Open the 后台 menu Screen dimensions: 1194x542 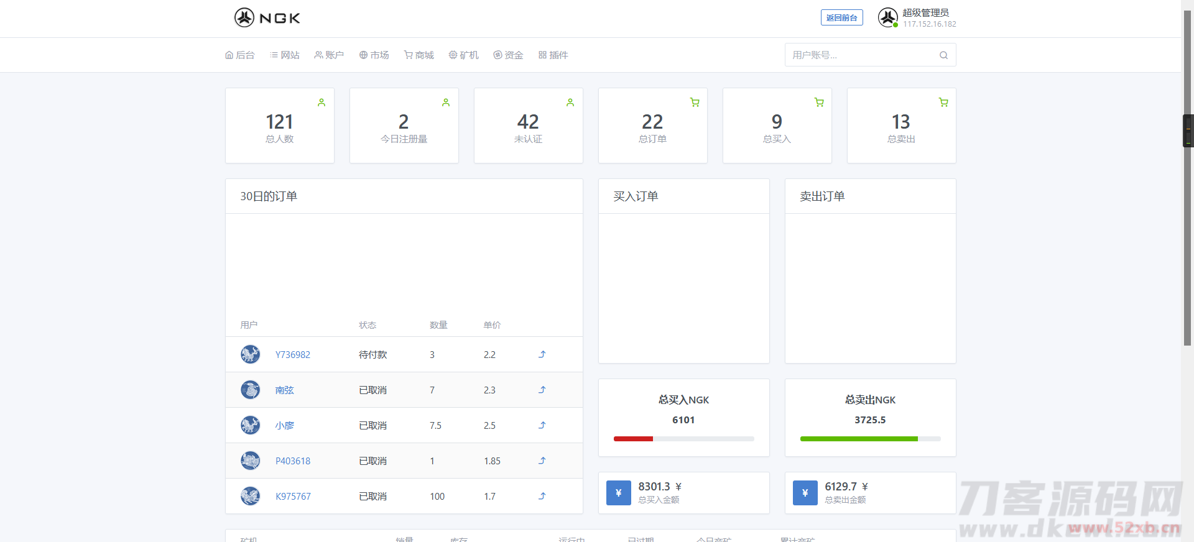pos(240,55)
